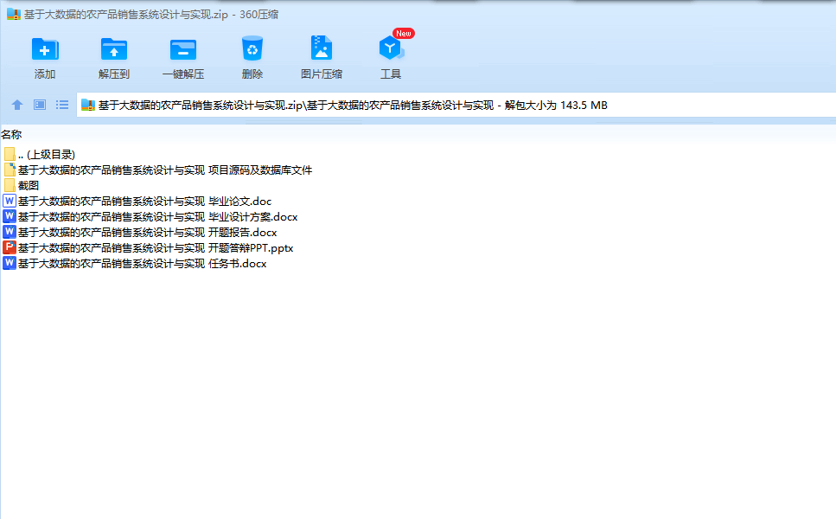
Task: Click the folder icon of 截图
Action: (10, 186)
